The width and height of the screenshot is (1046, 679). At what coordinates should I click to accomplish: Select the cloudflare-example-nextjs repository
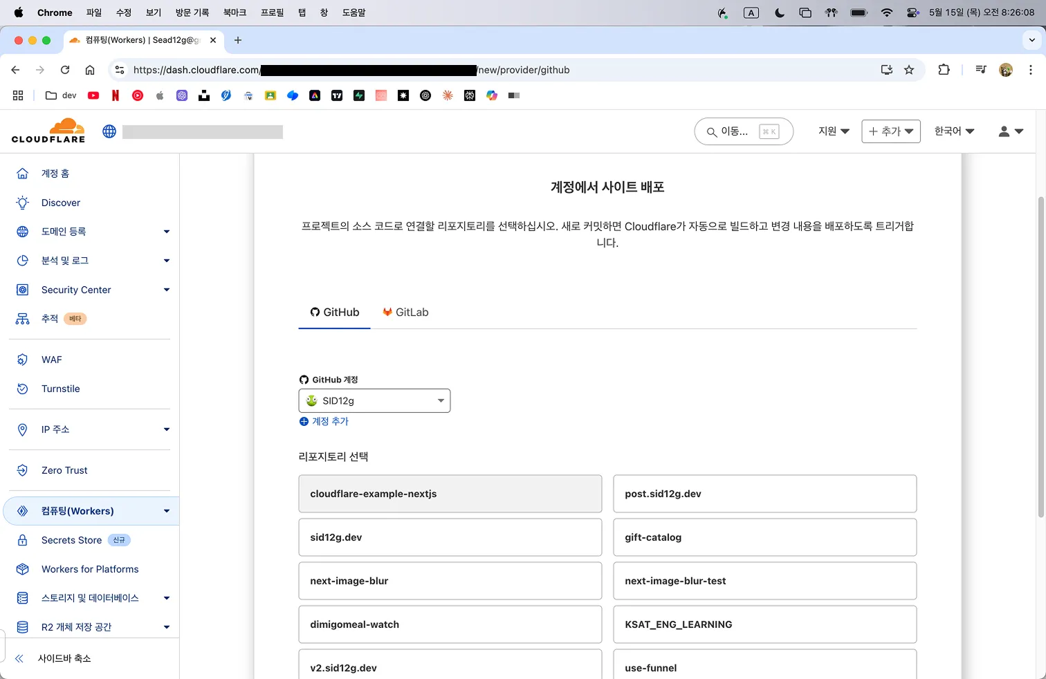click(x=450, y=494)
